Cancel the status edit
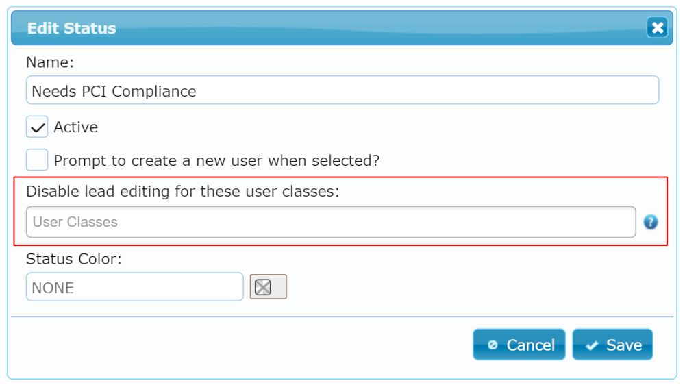This screenshot has height=385, width=685. (x=519, y=345)
